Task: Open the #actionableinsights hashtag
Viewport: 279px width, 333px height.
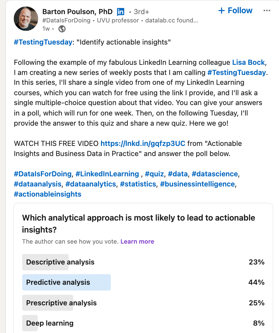Action: coord(48,194)
